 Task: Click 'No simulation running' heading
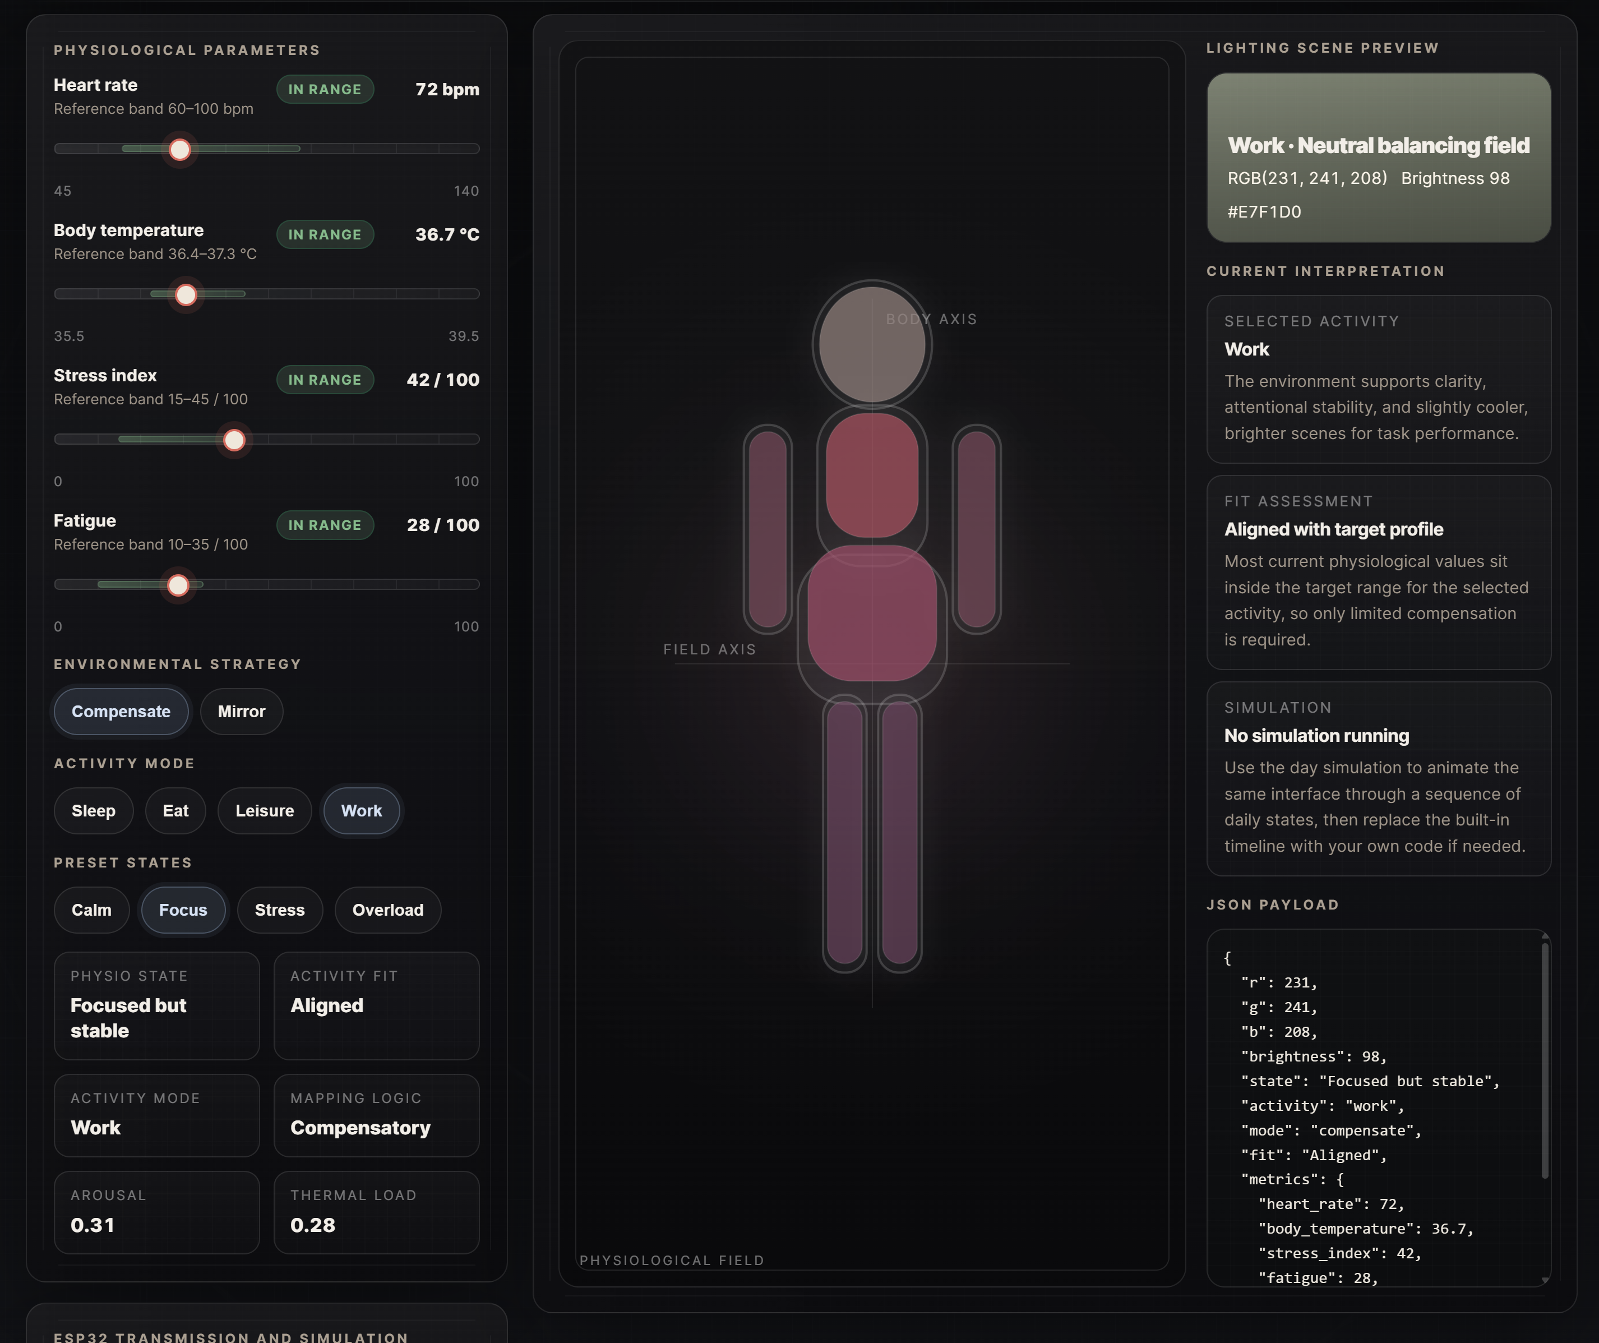(1316, 736)
